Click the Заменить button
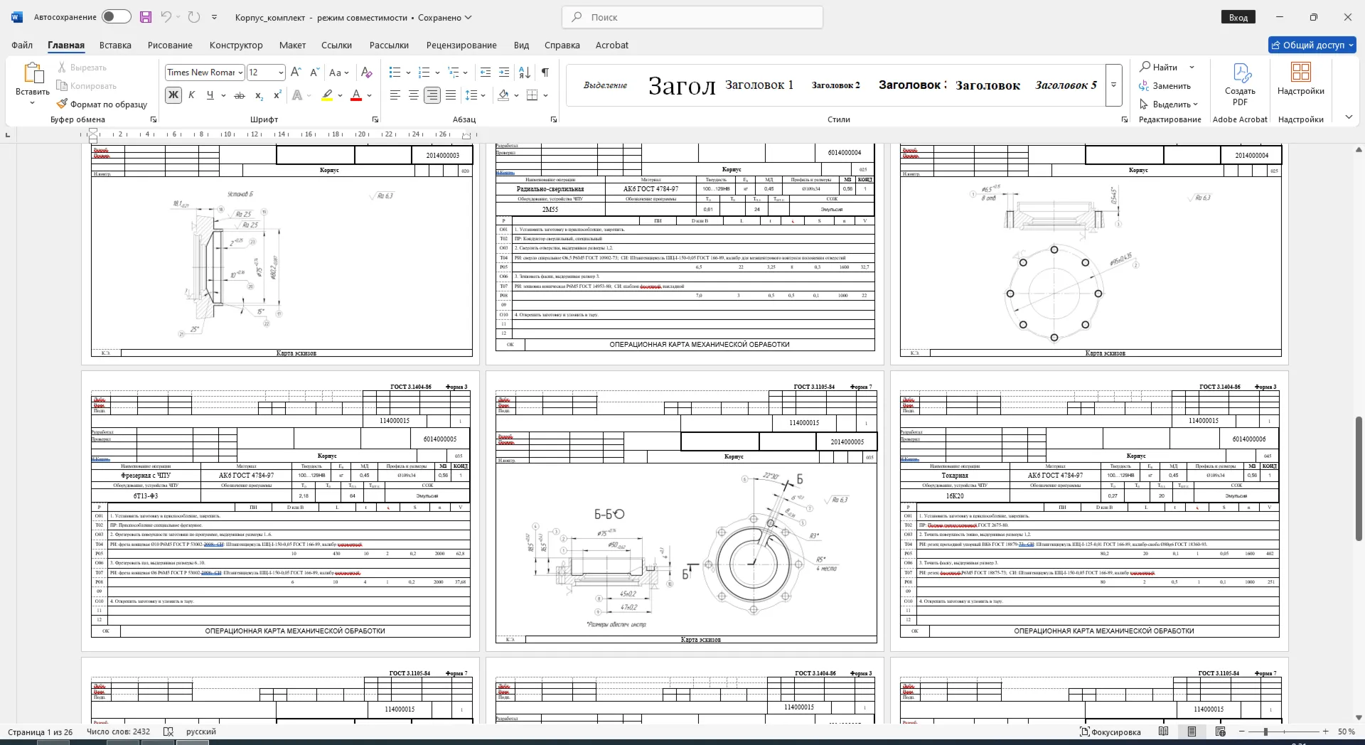 [x=1165, y=85]
